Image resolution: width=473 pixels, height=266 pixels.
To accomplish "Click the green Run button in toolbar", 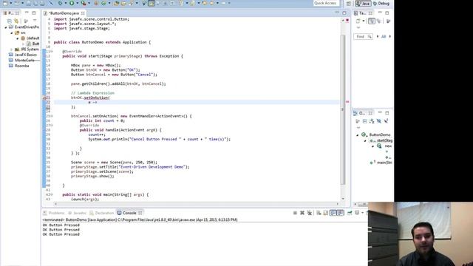I will 72,3.
